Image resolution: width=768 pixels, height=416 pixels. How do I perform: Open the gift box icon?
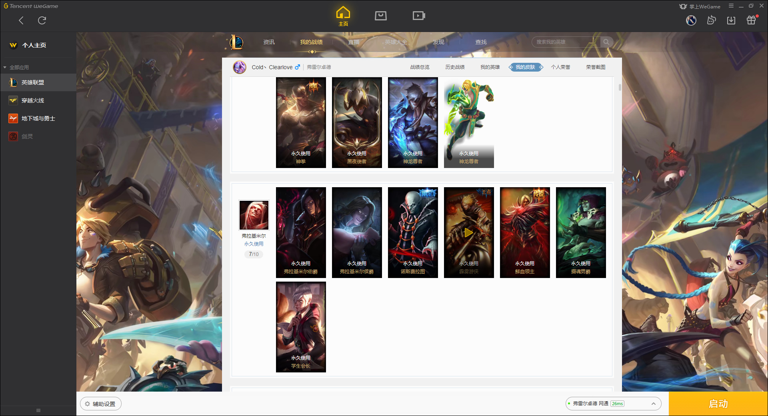click(x=751, y=20)
